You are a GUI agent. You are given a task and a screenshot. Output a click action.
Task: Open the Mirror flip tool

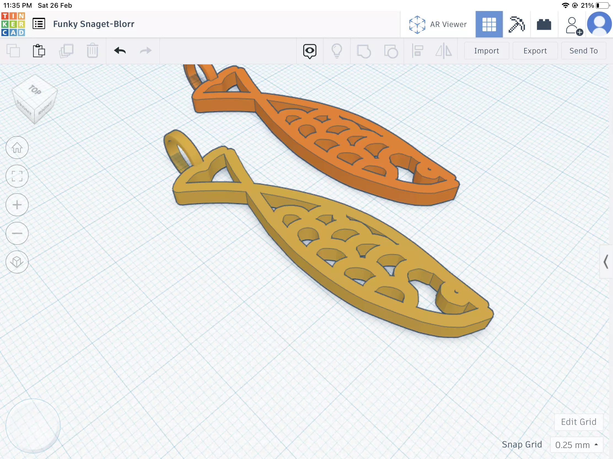point(443,51)
